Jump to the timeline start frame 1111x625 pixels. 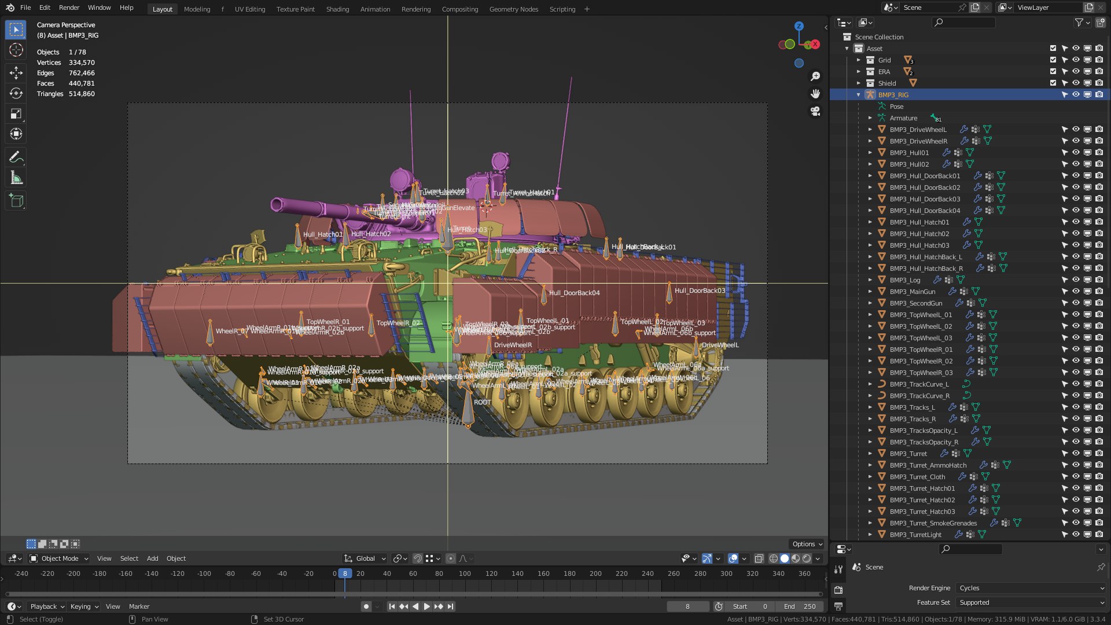tap(392, 606)
